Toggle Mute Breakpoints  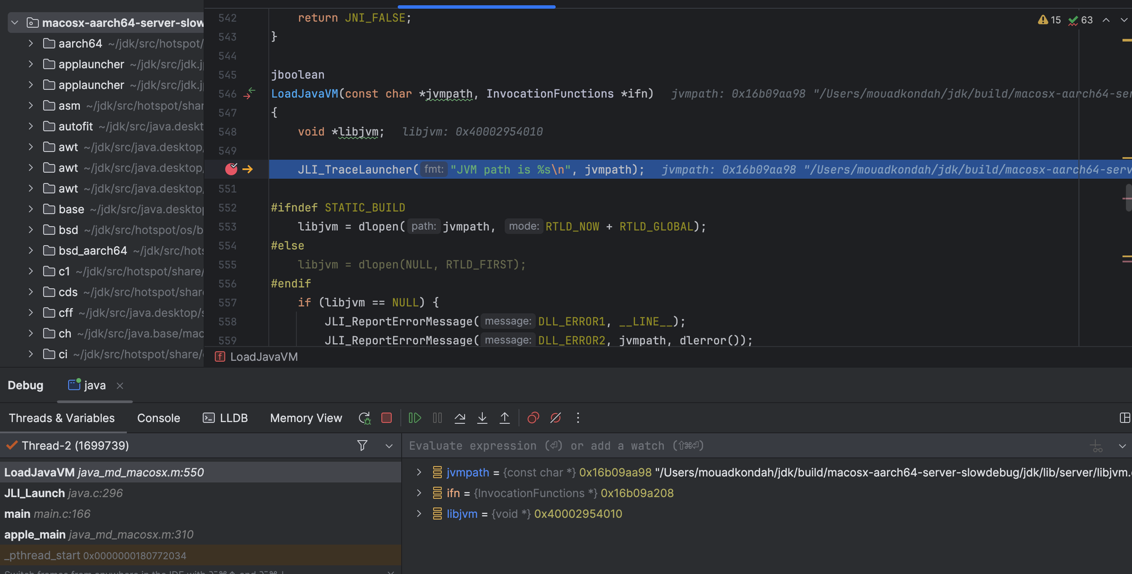coord(556,418)
